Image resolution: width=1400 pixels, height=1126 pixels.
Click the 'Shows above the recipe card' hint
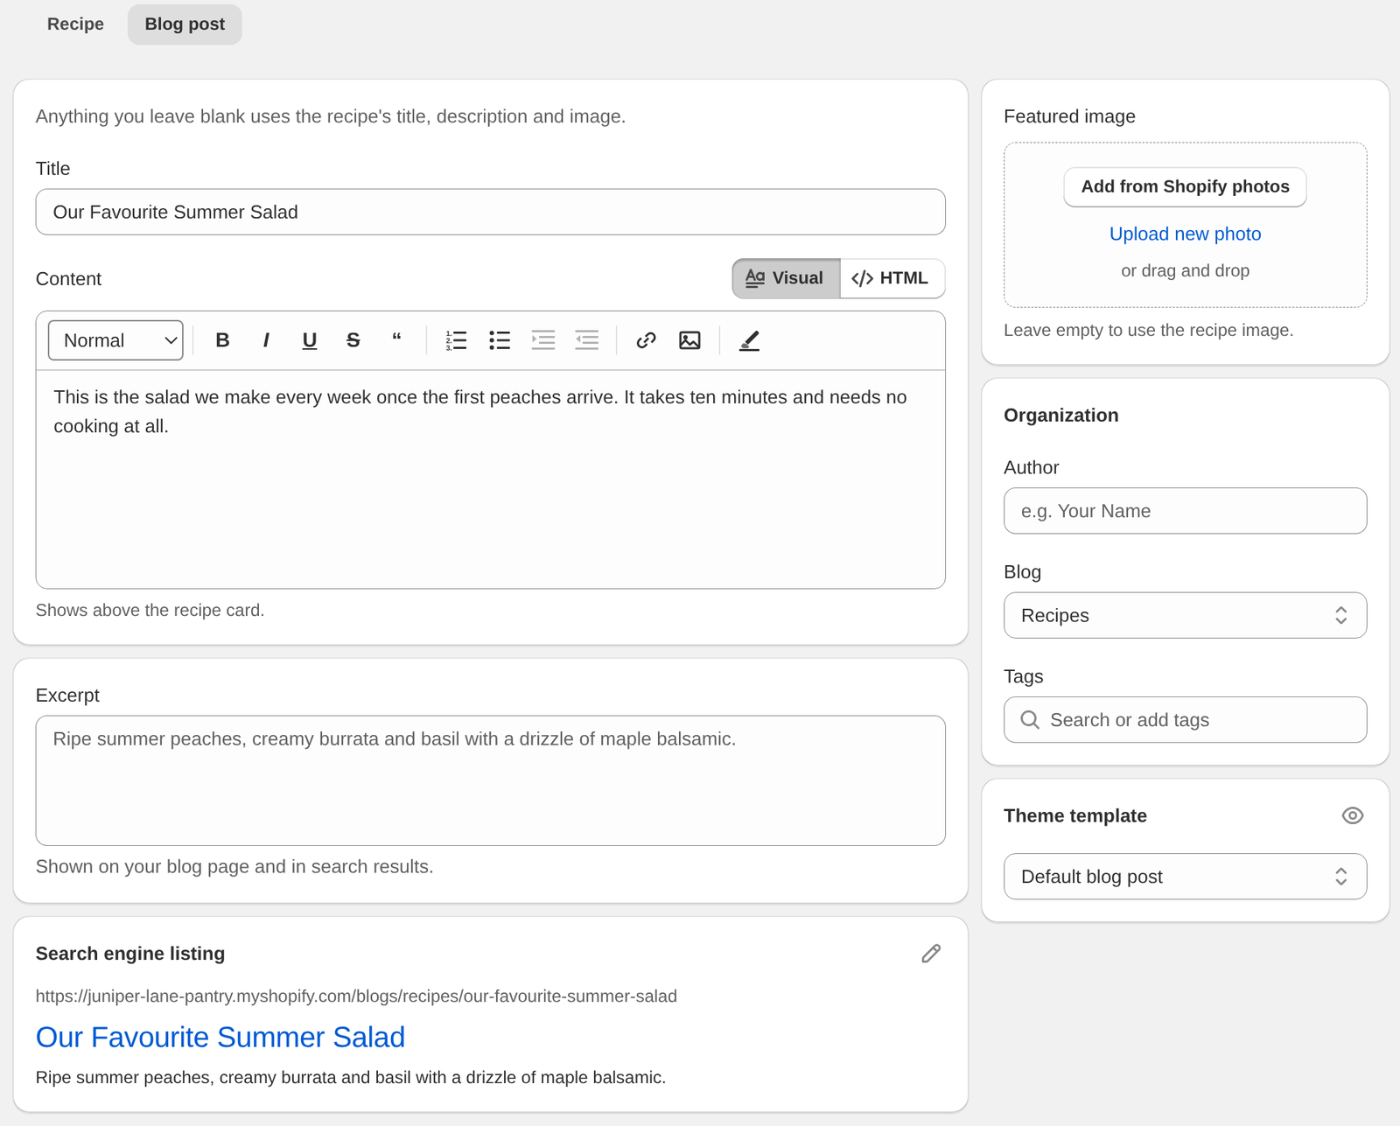[150, 611]
